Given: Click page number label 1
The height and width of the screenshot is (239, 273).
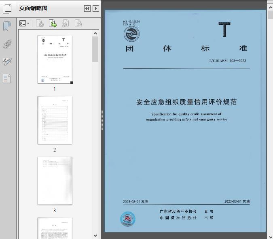Looking at the screenshot, I should click(55, 89).
